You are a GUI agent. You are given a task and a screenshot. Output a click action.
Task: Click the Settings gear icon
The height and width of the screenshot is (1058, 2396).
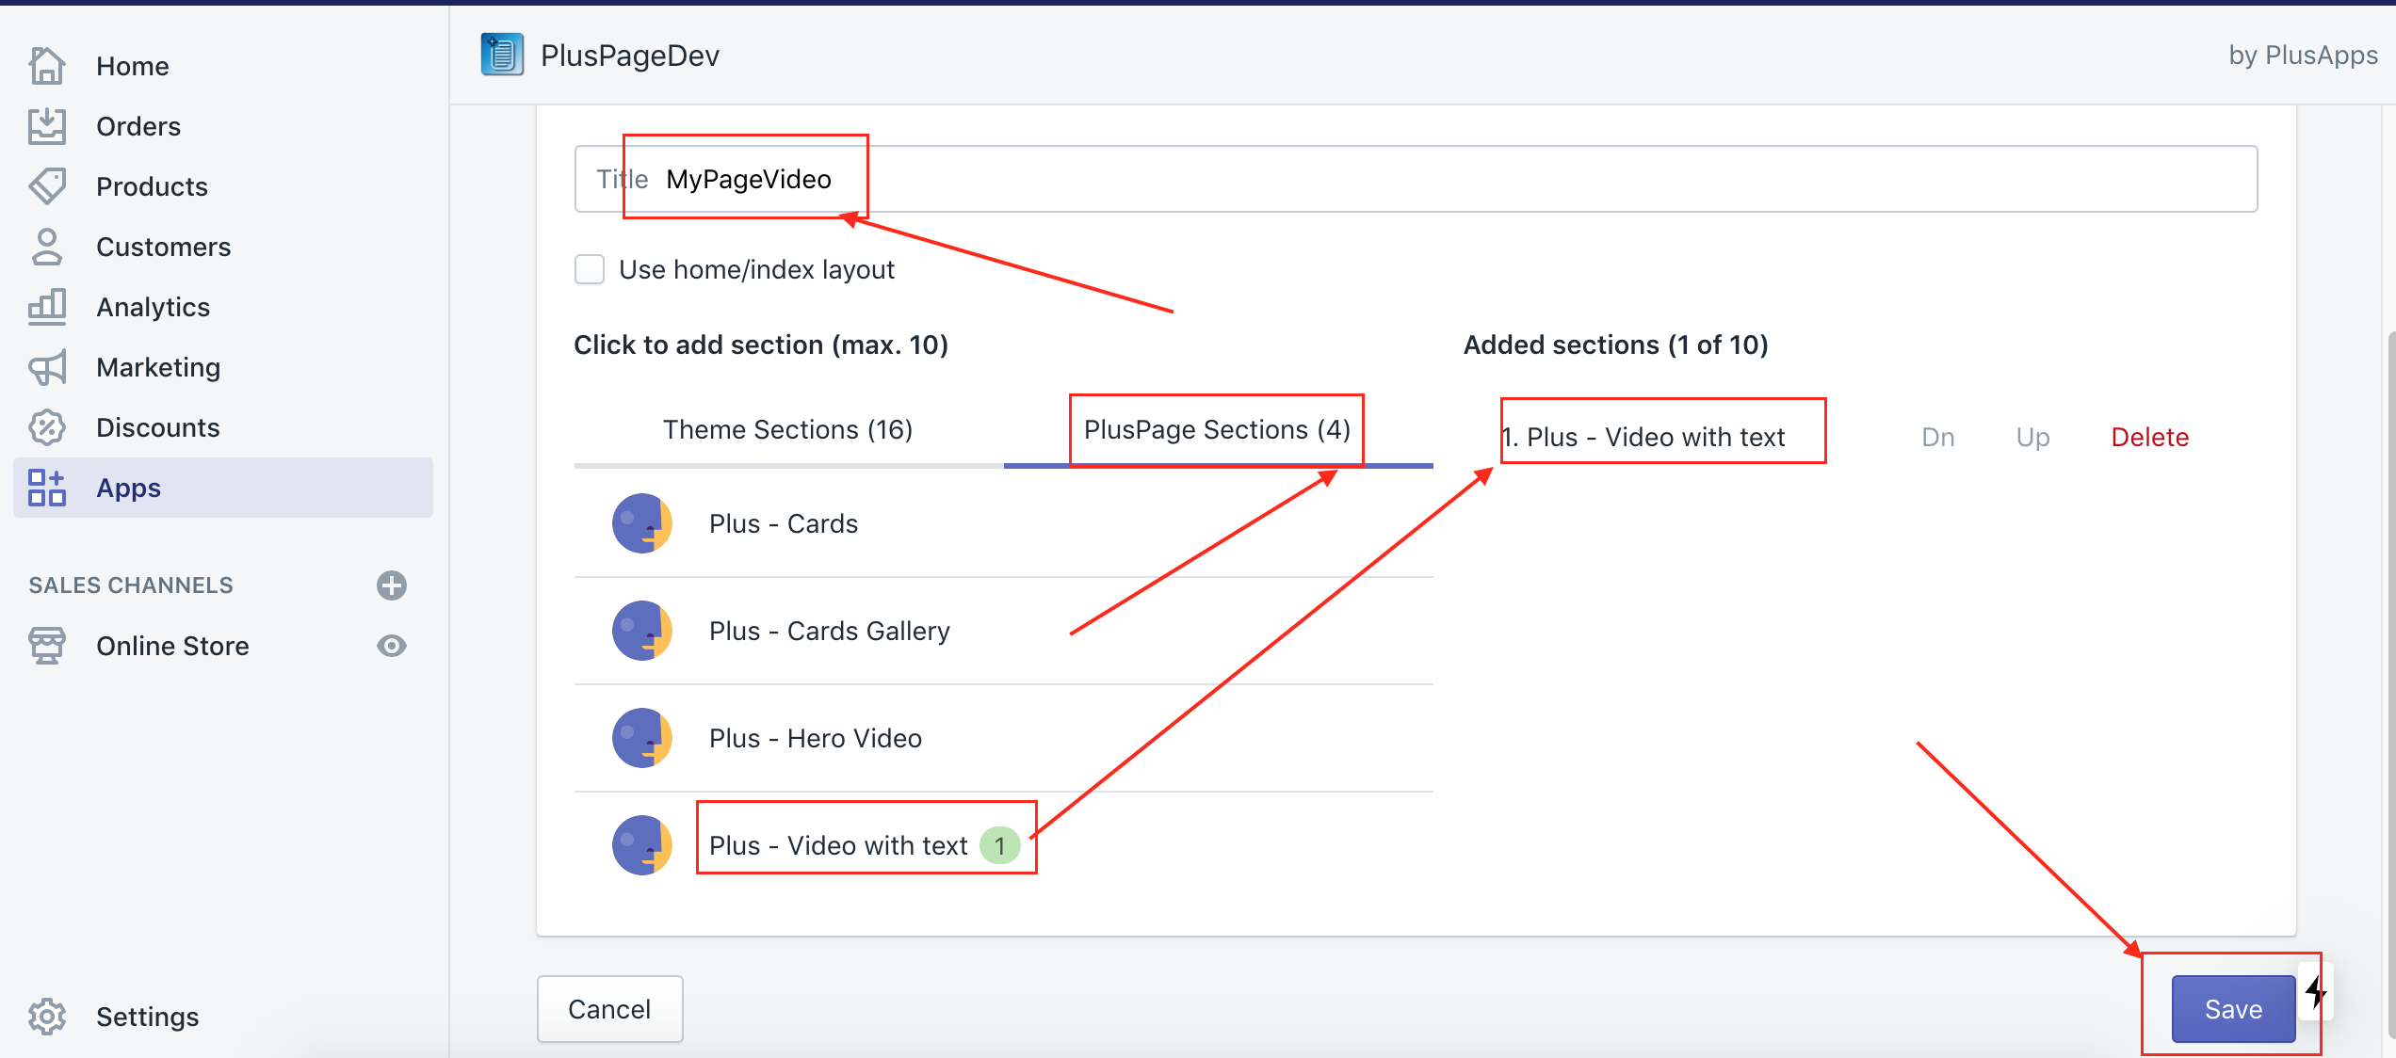pos(46,1017)
